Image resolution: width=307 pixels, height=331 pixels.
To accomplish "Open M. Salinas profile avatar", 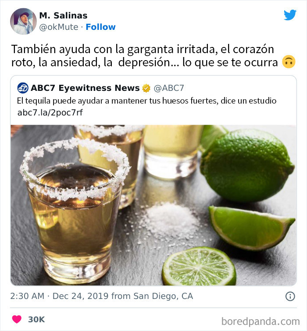I will [23, 21].
